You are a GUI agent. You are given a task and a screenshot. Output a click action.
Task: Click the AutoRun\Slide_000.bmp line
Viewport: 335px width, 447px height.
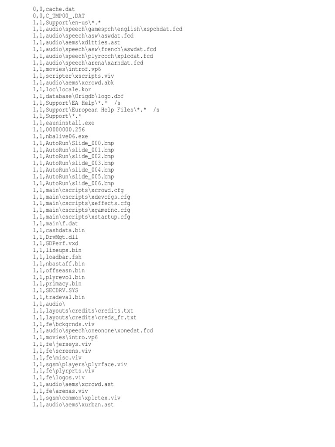(73, 143)
